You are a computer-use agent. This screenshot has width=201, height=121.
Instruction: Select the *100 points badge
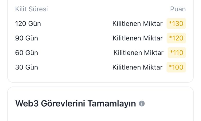pos(176,67)
